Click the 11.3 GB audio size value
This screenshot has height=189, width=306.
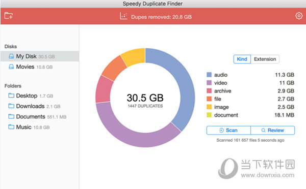coord(285,75)
